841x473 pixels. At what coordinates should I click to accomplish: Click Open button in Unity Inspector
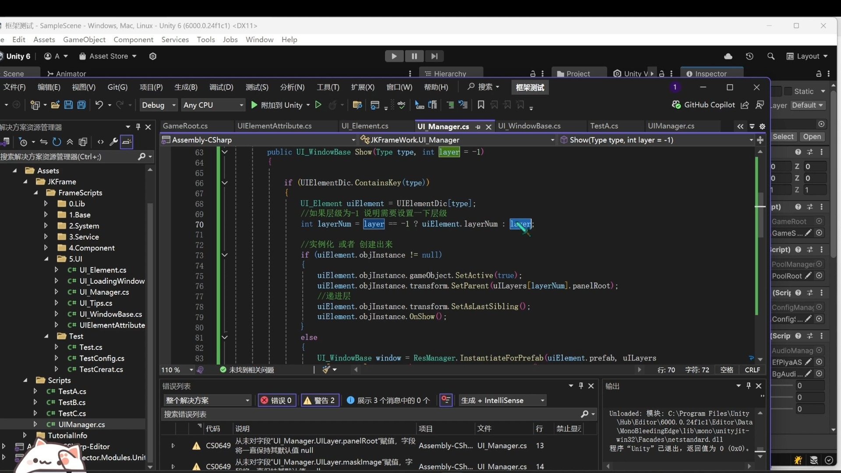[x=812, y=137]
